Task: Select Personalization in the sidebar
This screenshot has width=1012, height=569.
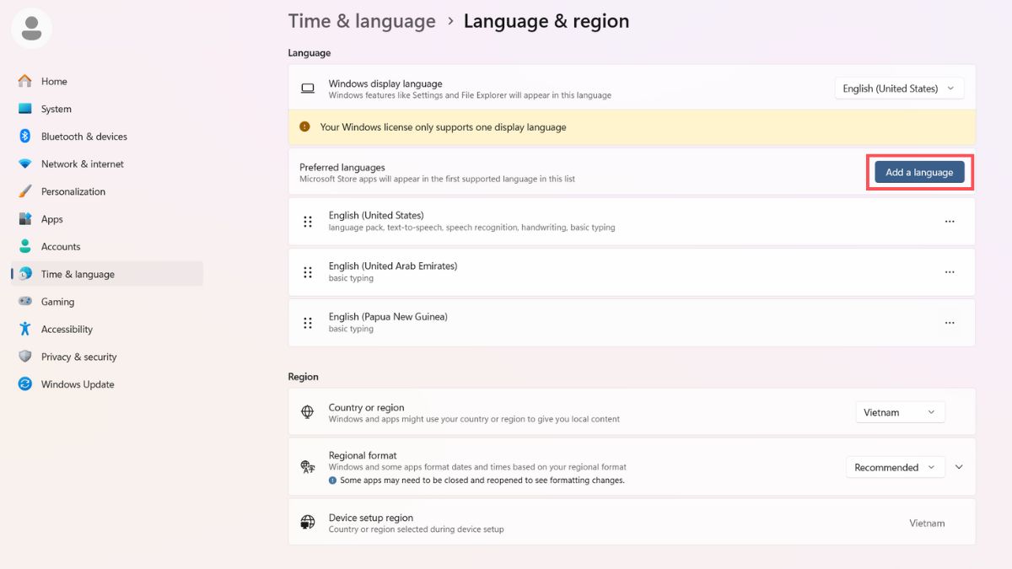Action: click(x=106, y=191)
